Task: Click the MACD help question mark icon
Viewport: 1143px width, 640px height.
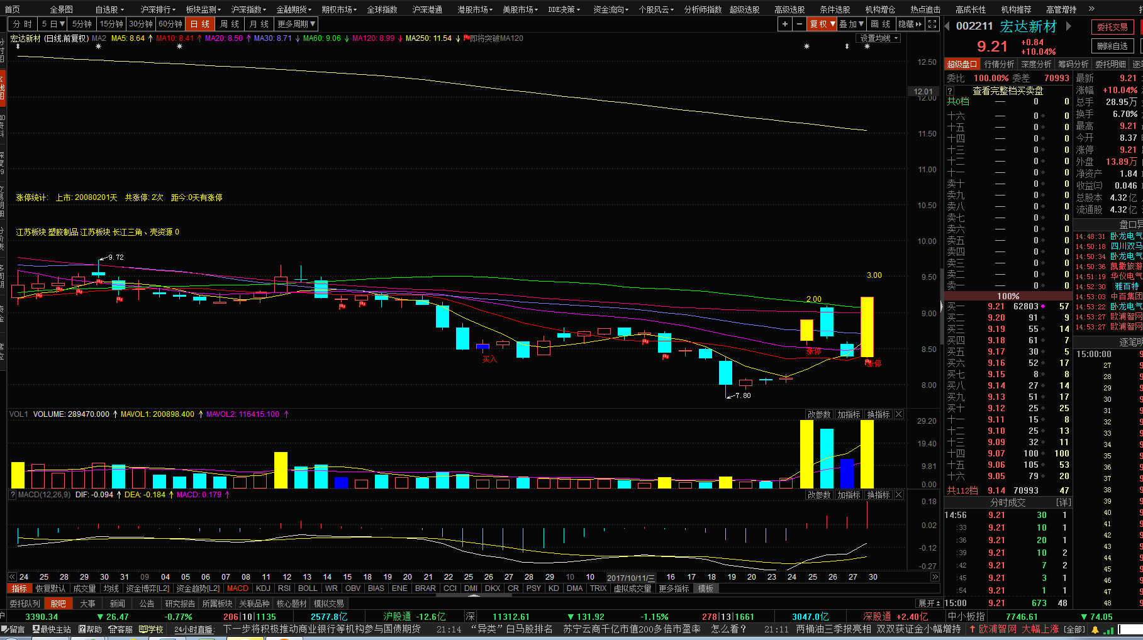Action: pyautogui.click(x=13, y=495)
